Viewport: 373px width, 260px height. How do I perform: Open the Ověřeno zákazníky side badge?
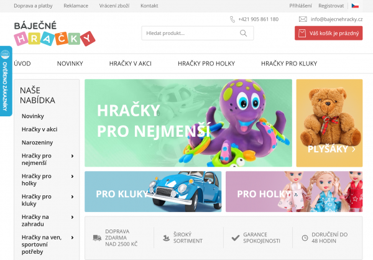point(6,81)
